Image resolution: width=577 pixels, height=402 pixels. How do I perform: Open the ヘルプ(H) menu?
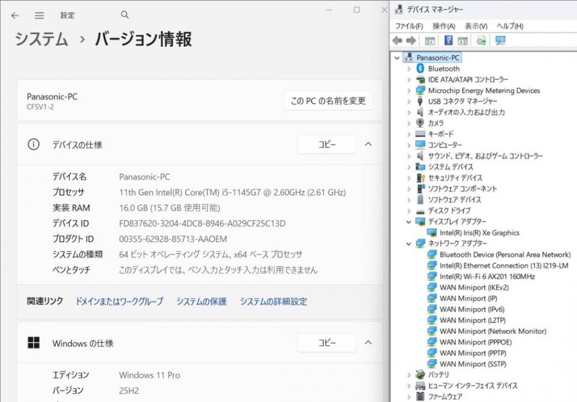pyautogui.click(x=509, y=26)
